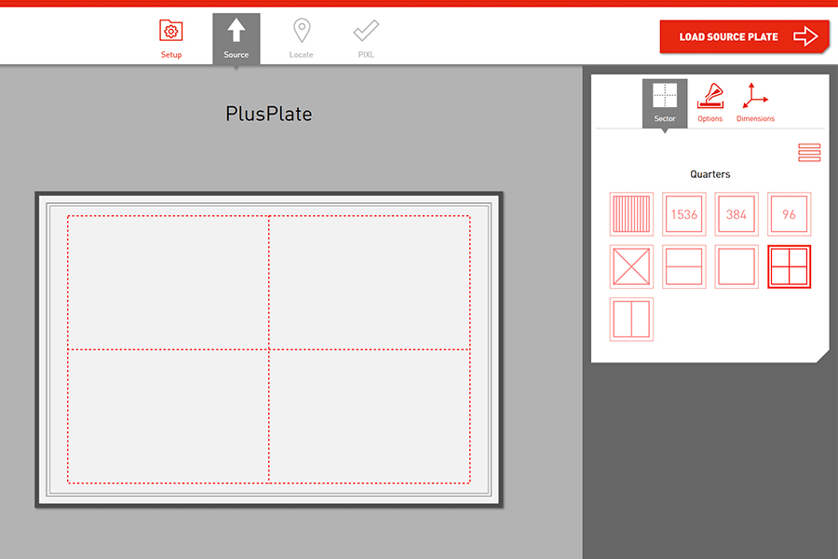Select the Source tab
Screen dimensions: 838x559
(x=237, y=39)
